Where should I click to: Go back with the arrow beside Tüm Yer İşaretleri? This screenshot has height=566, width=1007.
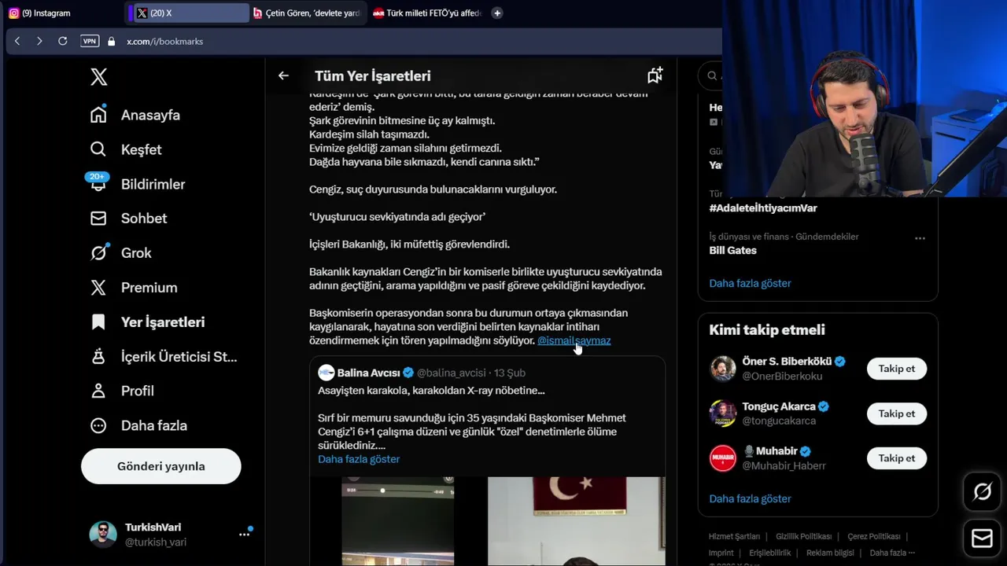(x=283, y=76)
